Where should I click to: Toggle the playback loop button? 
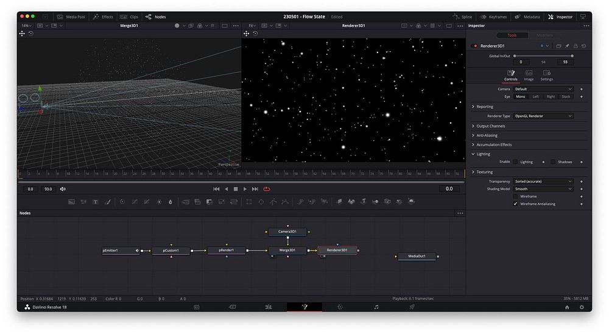tap(267, 189)
